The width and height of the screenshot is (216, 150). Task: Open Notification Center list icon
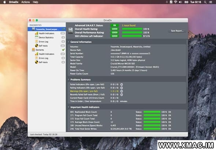click(211, 2)
